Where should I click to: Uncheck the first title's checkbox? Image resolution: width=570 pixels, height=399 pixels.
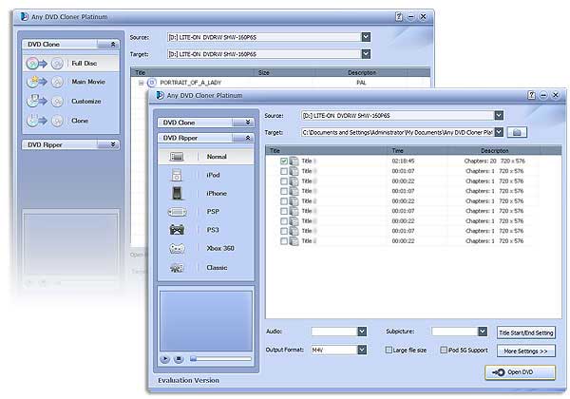tap(284, 161)
